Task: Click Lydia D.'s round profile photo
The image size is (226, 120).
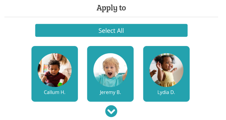Action: point(166,70)
